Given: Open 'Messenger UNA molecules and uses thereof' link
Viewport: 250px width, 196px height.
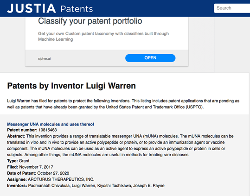Looking at the screenshot, I should click(x=51, y=124).
